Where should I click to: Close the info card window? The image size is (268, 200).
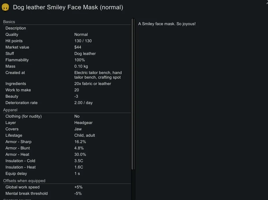click(x=267, y=2)
